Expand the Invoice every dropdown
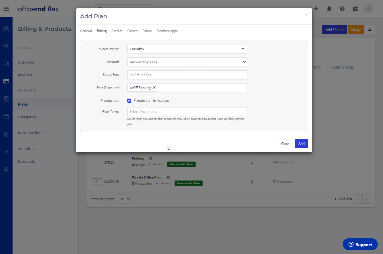This screenshot has height=254, width=383. [x=187, y=49]
